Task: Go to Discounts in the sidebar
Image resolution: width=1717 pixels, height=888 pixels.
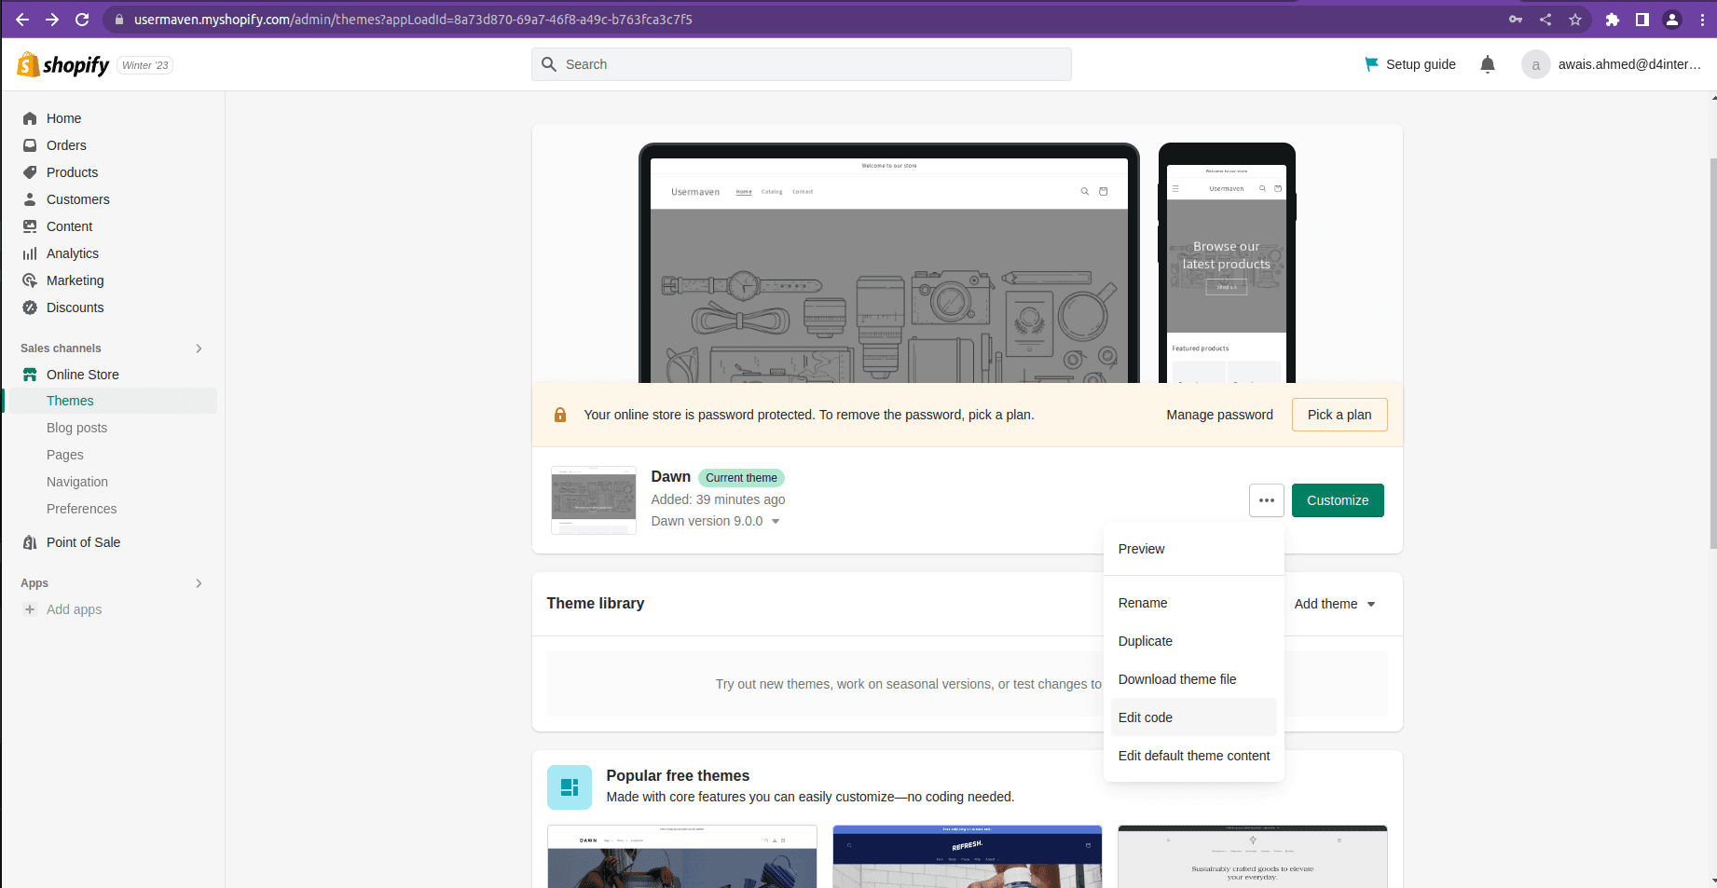Action: (75, 307)
